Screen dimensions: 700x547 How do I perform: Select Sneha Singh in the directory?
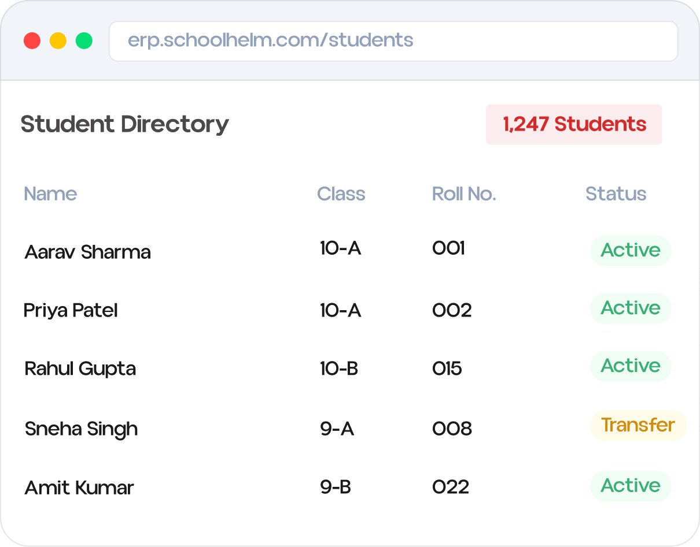(82, 429)
